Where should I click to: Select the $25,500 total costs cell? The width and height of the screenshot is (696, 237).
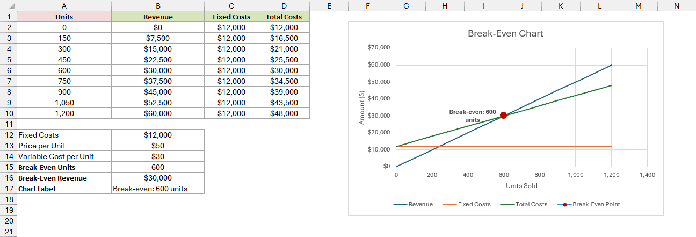point(284,60)
